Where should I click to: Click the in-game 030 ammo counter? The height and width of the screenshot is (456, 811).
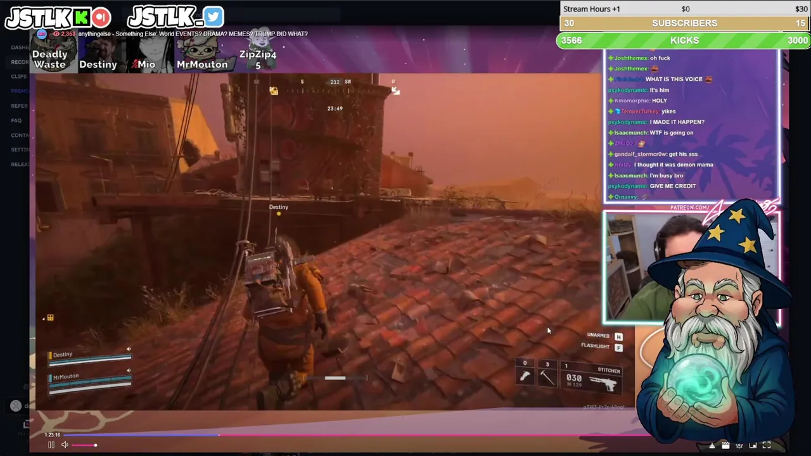pyautogui.click(x=573, y=378)
